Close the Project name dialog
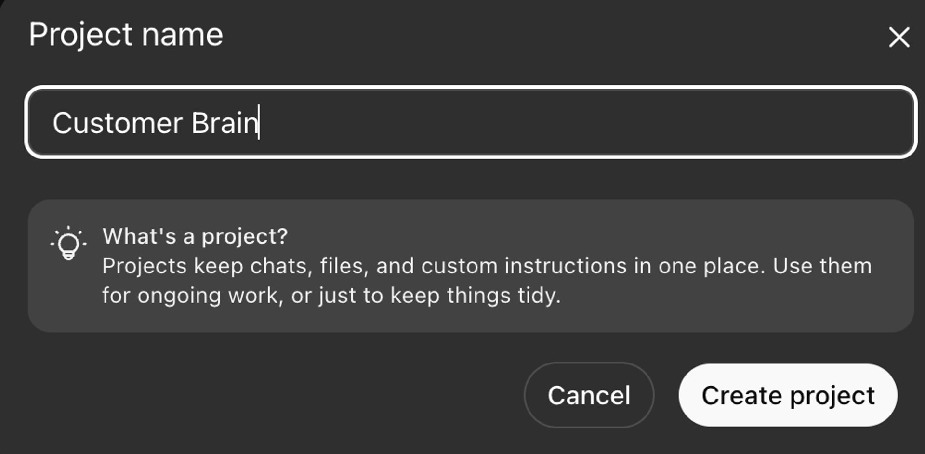925x454 pixels. click(x=899, y=37)
